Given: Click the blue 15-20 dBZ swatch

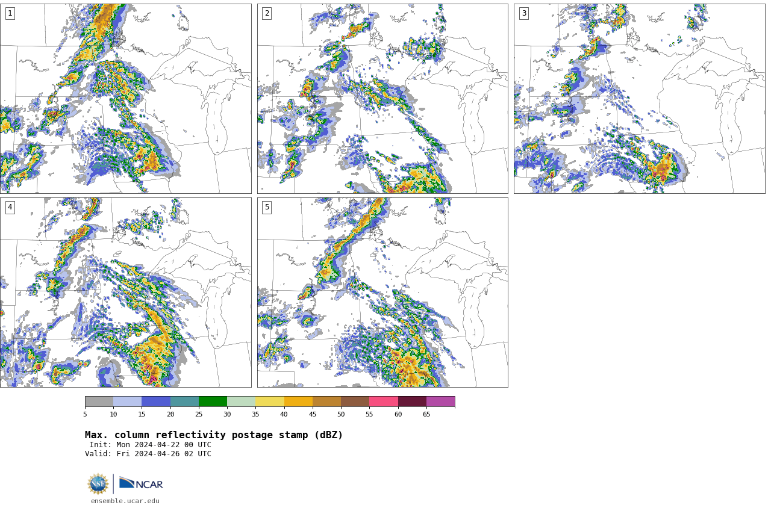Looking at the screenshot, I should tap(156, 401).
